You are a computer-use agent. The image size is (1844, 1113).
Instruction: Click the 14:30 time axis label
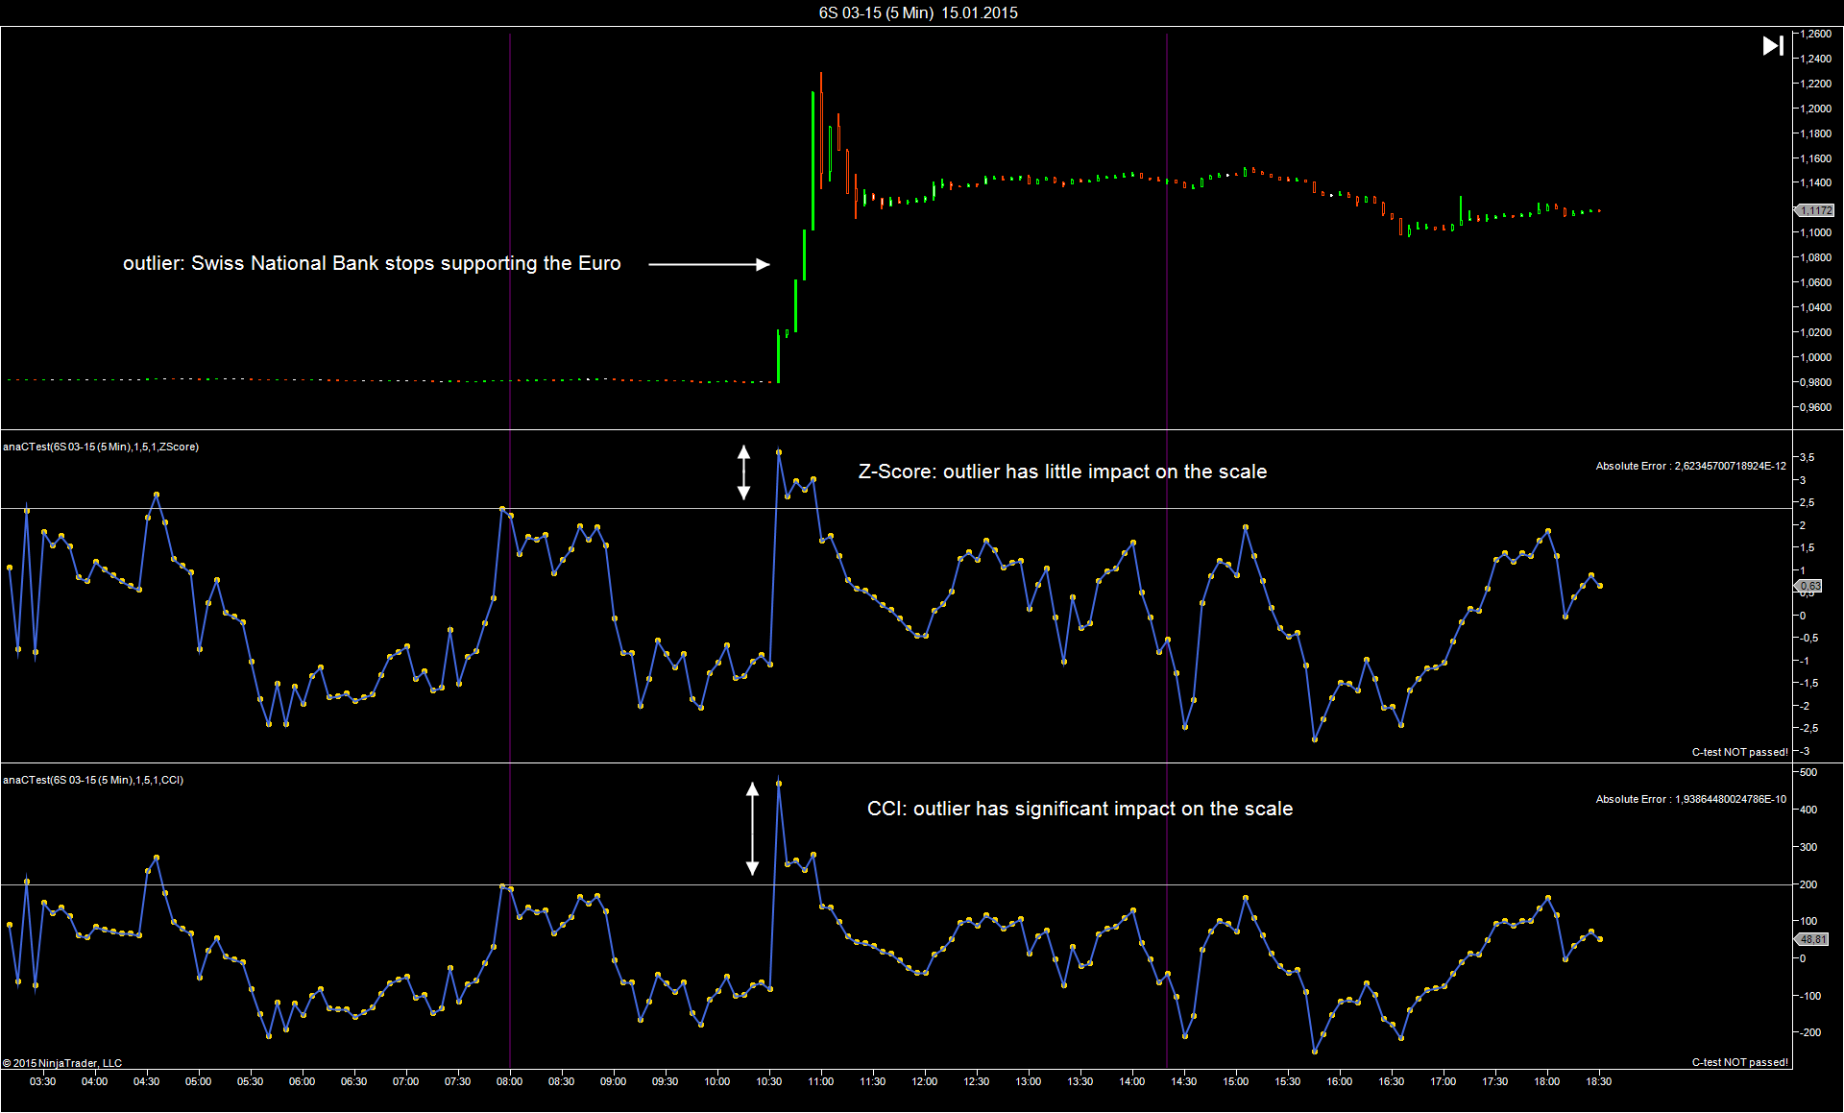pos(1184,1081)
